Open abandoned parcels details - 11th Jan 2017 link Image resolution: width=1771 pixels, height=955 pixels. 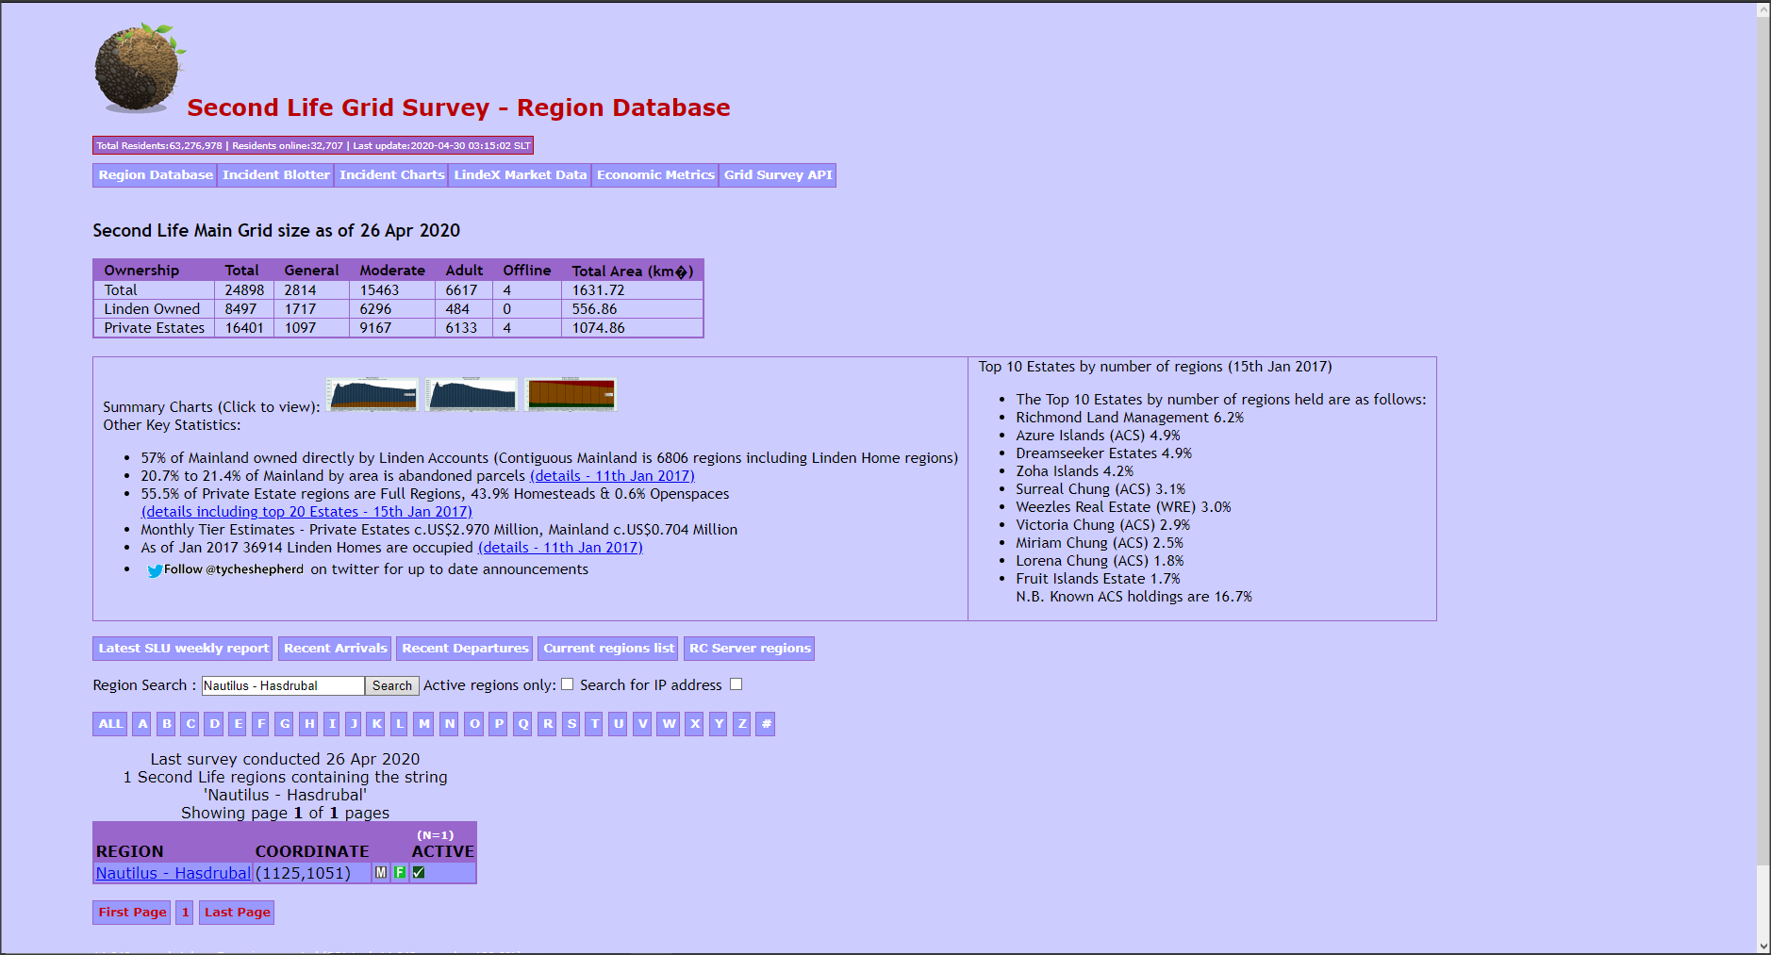(612, 476)
